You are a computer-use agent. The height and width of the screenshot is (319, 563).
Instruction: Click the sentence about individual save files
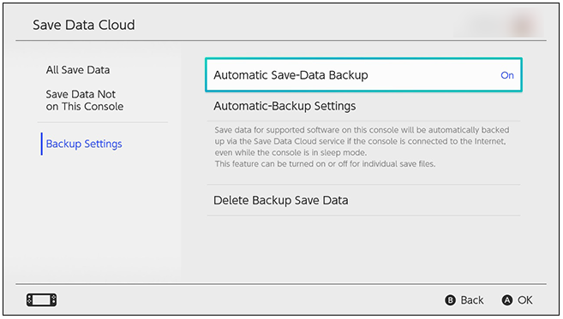point(325,164)
